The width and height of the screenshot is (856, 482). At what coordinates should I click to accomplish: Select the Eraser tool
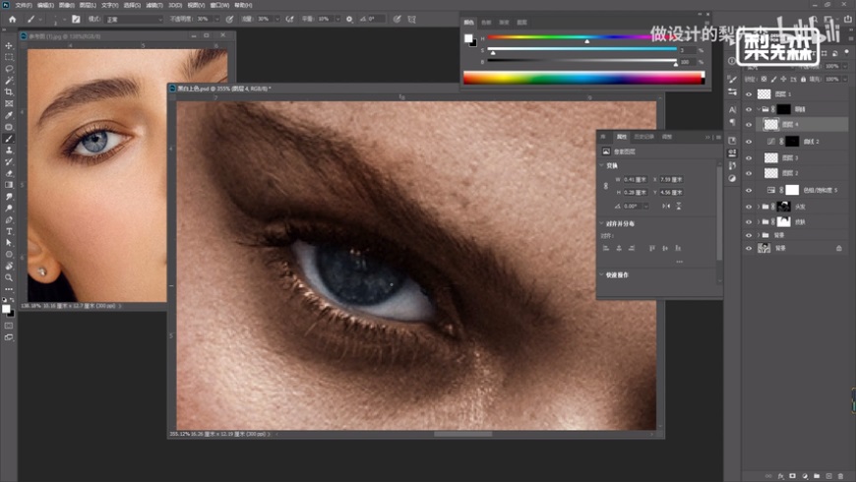click(9, 172)
